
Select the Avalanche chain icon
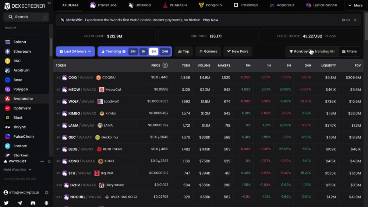7,99
